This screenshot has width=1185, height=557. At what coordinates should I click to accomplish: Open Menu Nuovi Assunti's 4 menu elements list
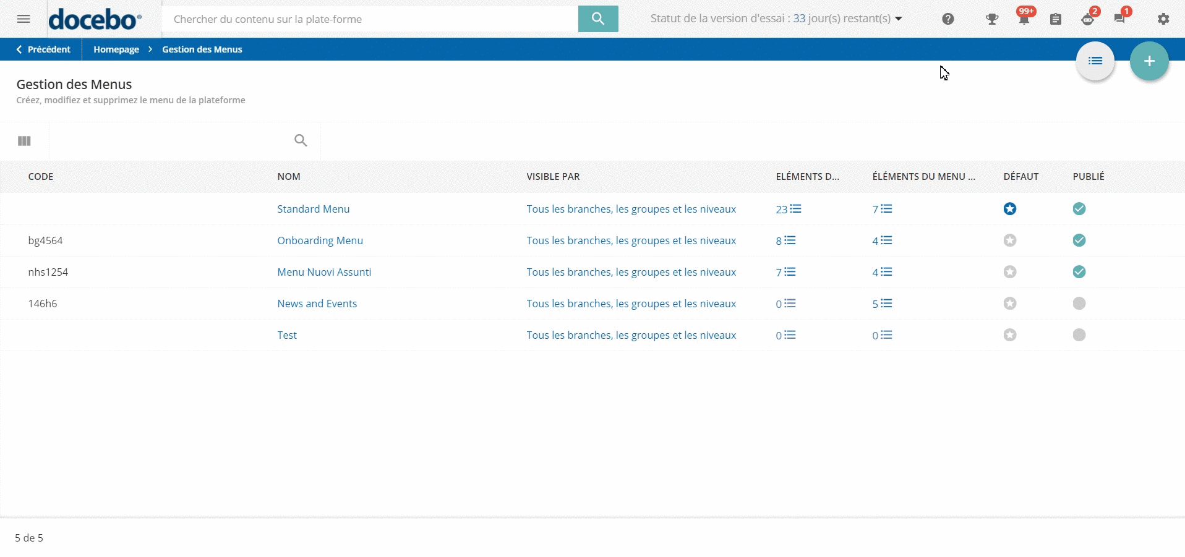tap(883, 272)
